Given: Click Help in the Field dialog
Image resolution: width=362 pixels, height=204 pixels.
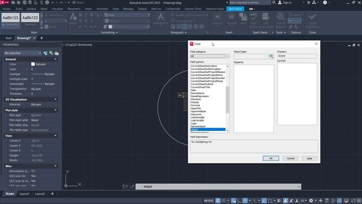Looking at the screenshot, I should [x=309, y=159].
